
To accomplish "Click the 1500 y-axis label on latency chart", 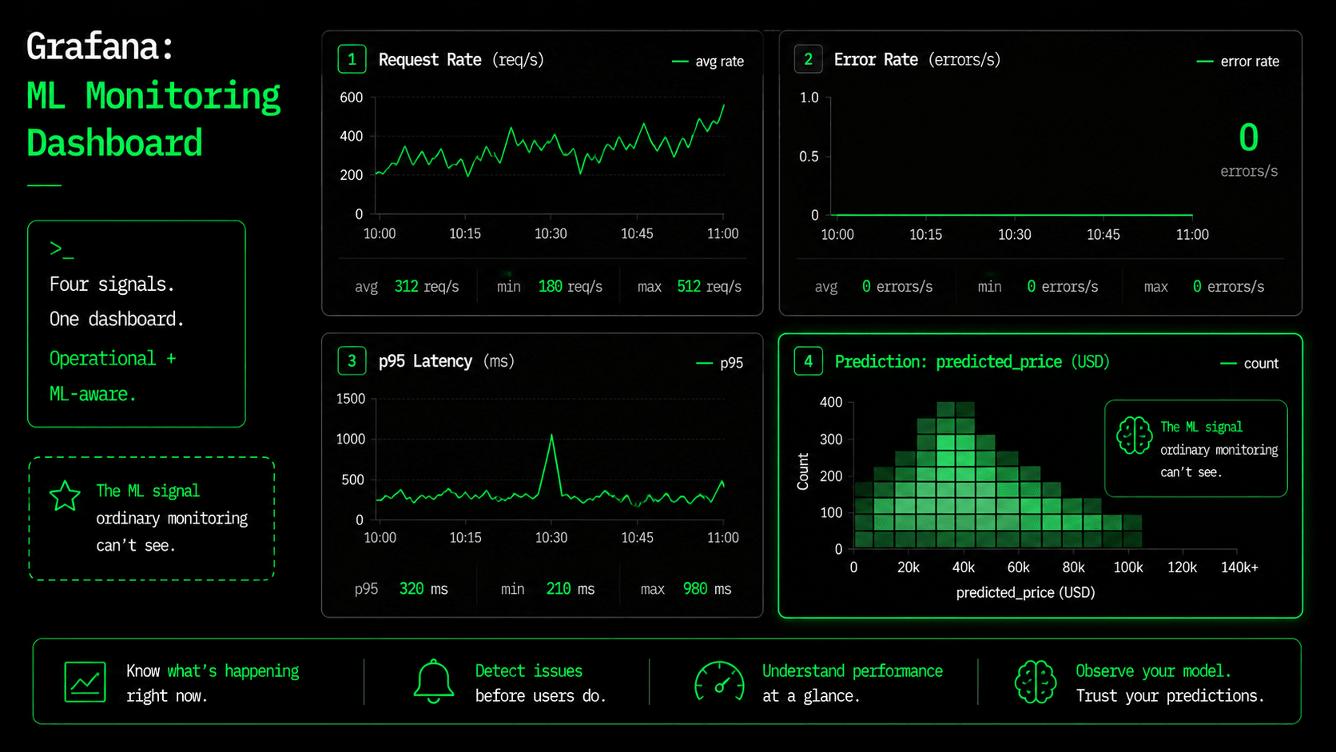I will [x=351, y=398].
